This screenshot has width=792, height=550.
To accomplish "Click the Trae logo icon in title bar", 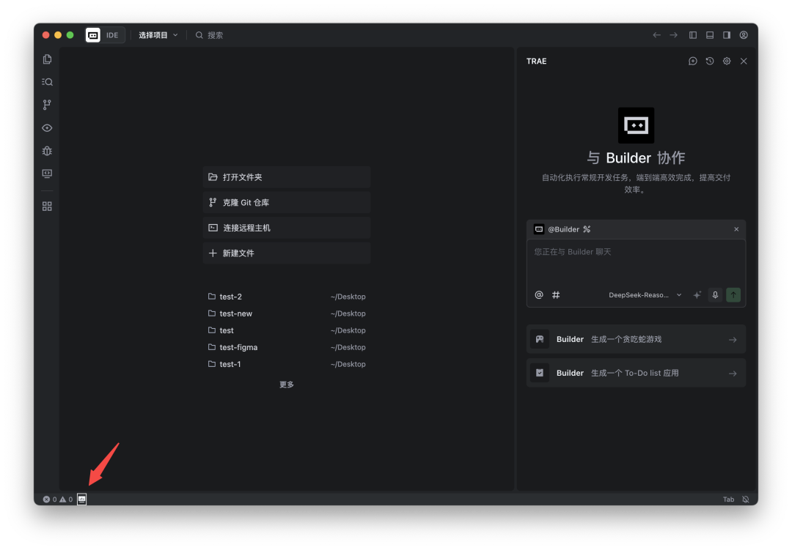I will [93, 35].
